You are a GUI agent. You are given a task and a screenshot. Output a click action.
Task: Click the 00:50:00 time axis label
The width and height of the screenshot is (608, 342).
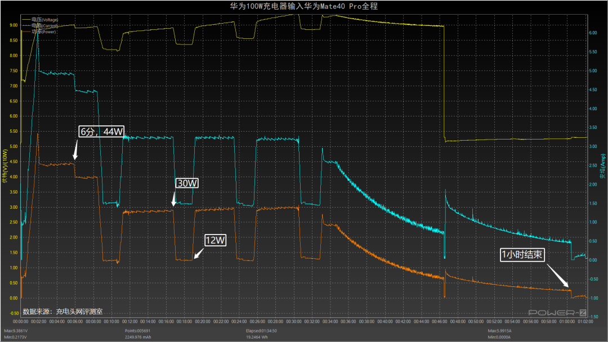click(476, 322)
